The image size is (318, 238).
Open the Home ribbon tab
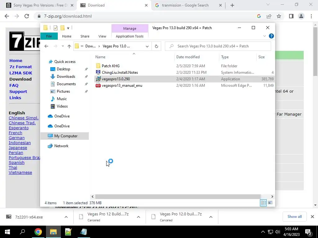point(67,36)
